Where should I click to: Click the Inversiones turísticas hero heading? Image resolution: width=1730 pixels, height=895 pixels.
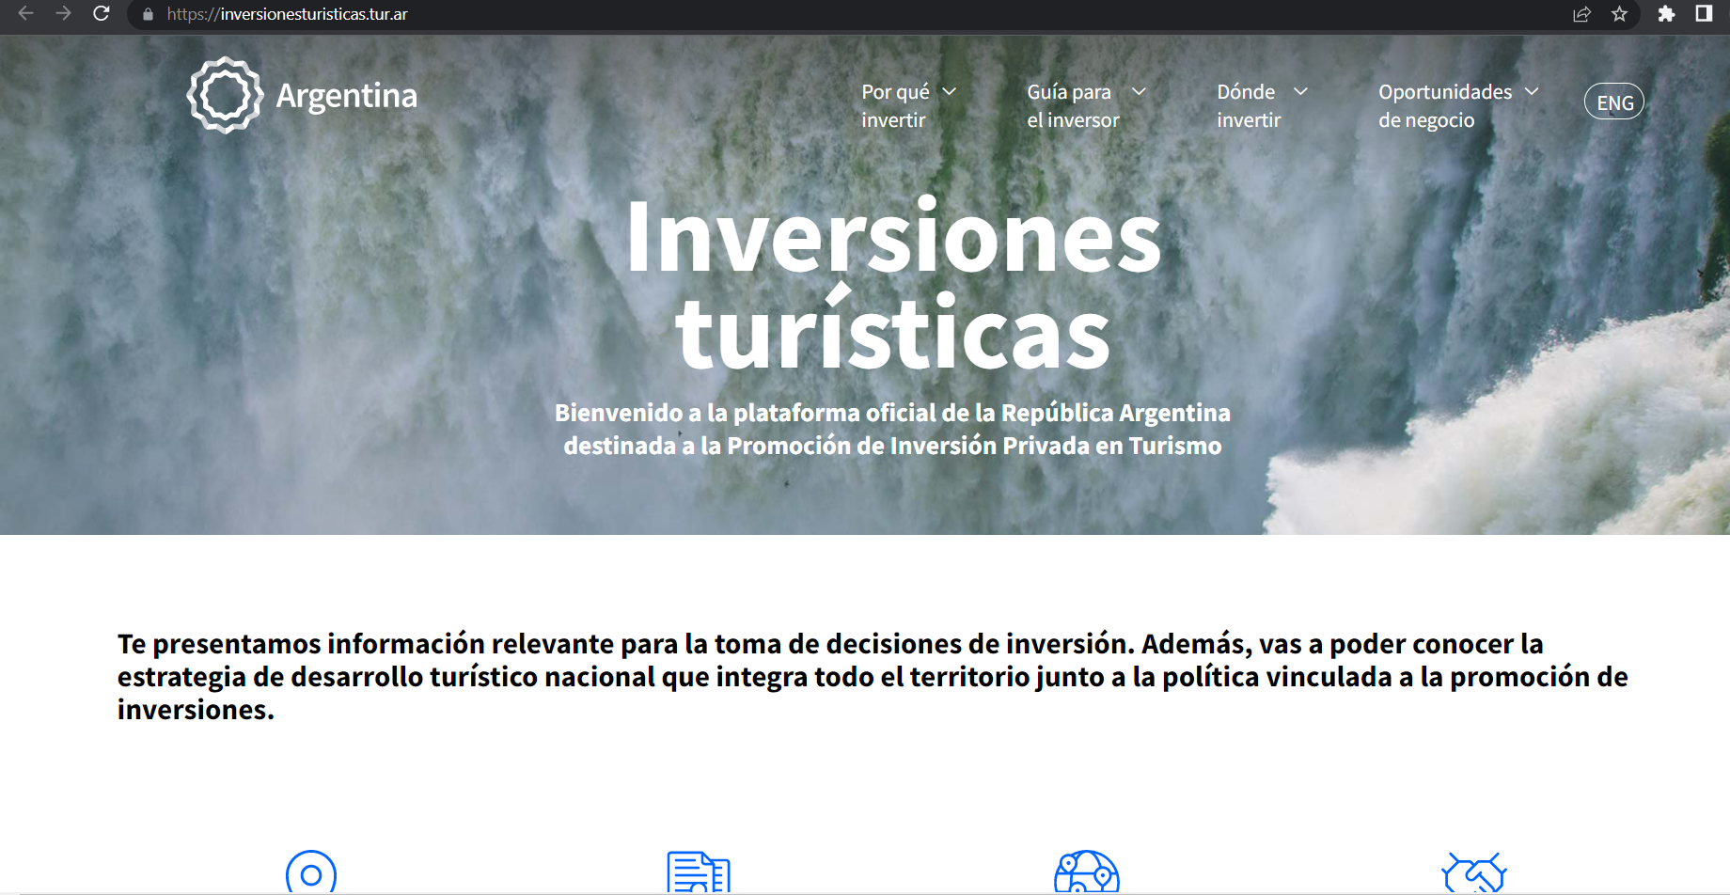[x=893, y=283]
